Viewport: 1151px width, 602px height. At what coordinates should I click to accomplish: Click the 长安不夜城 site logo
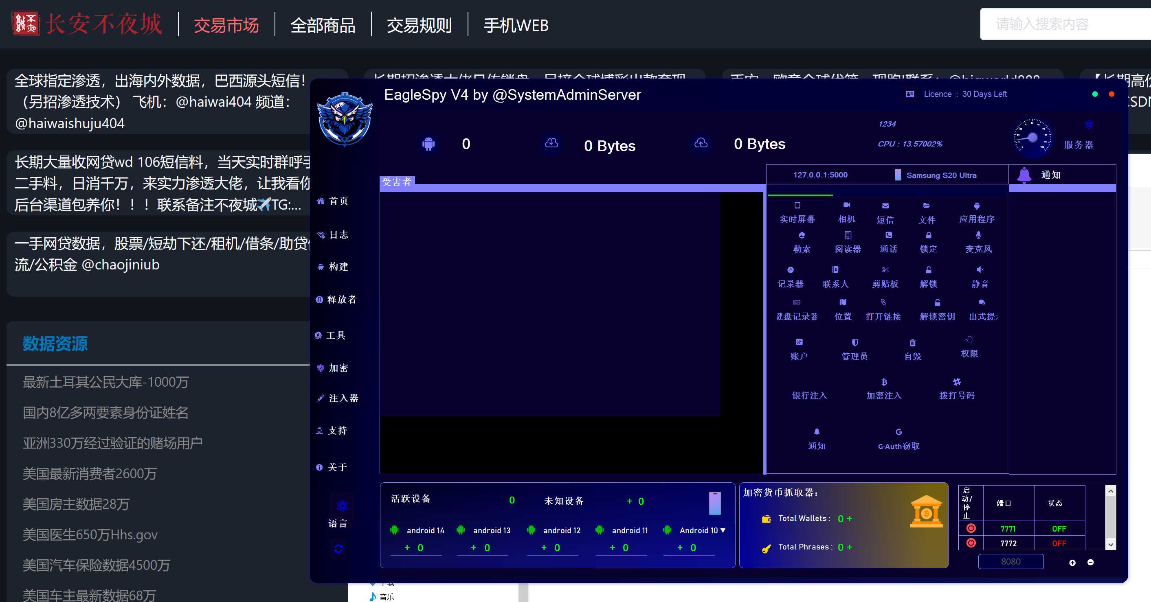87,24
